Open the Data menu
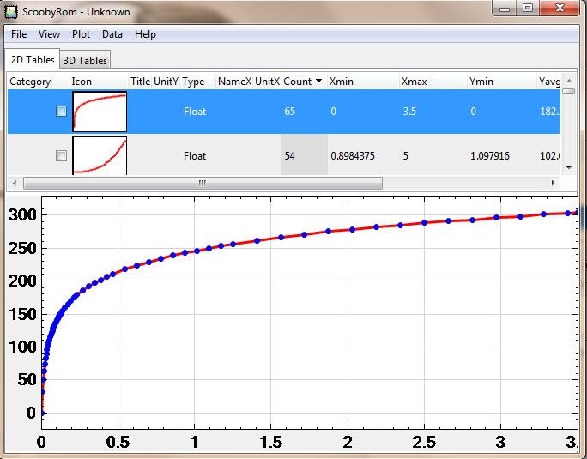587x459 pixels. tap(112, 34)
